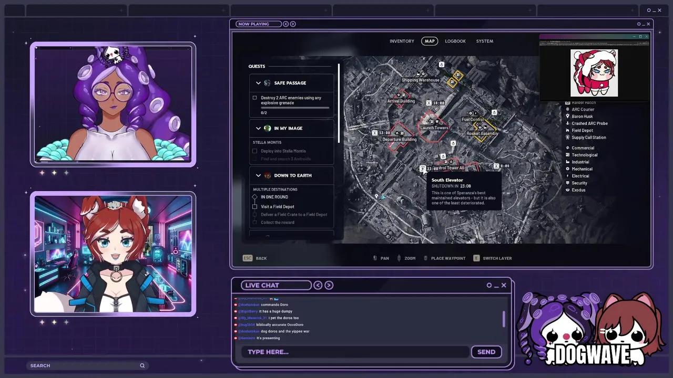This screenshot has height=378, width=673.
Task: Click the magnifier icon in the search bar
Action: pyautogui.click(x=142, y=365)
